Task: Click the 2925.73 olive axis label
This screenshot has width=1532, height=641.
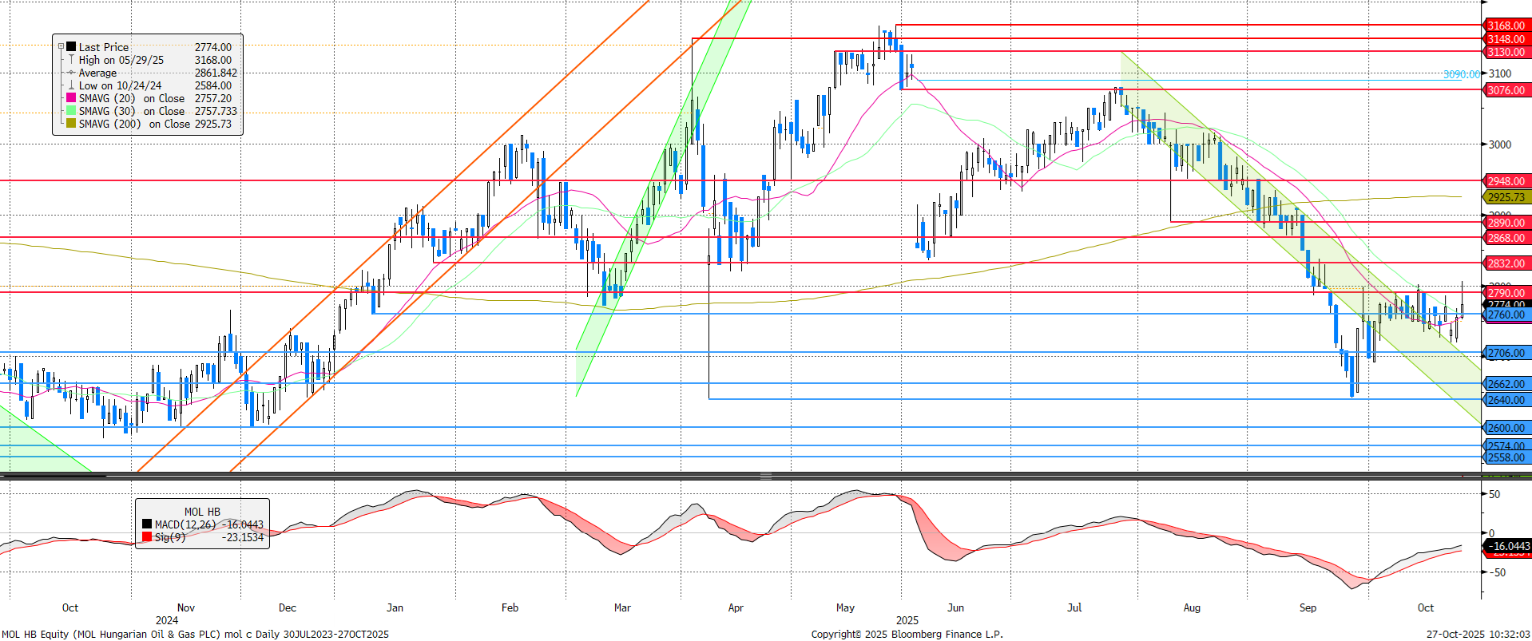Action: [1505, 197]
